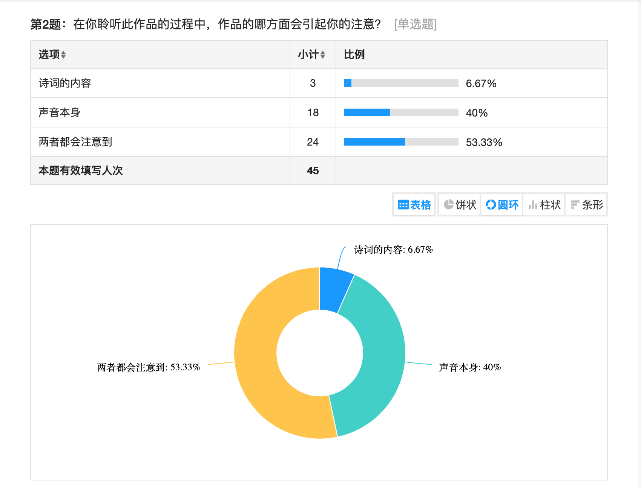641x488 pixels.
Task: Click the 声音本身: 40% chart label
Action: pyautogui.click(x=470, y=367)
